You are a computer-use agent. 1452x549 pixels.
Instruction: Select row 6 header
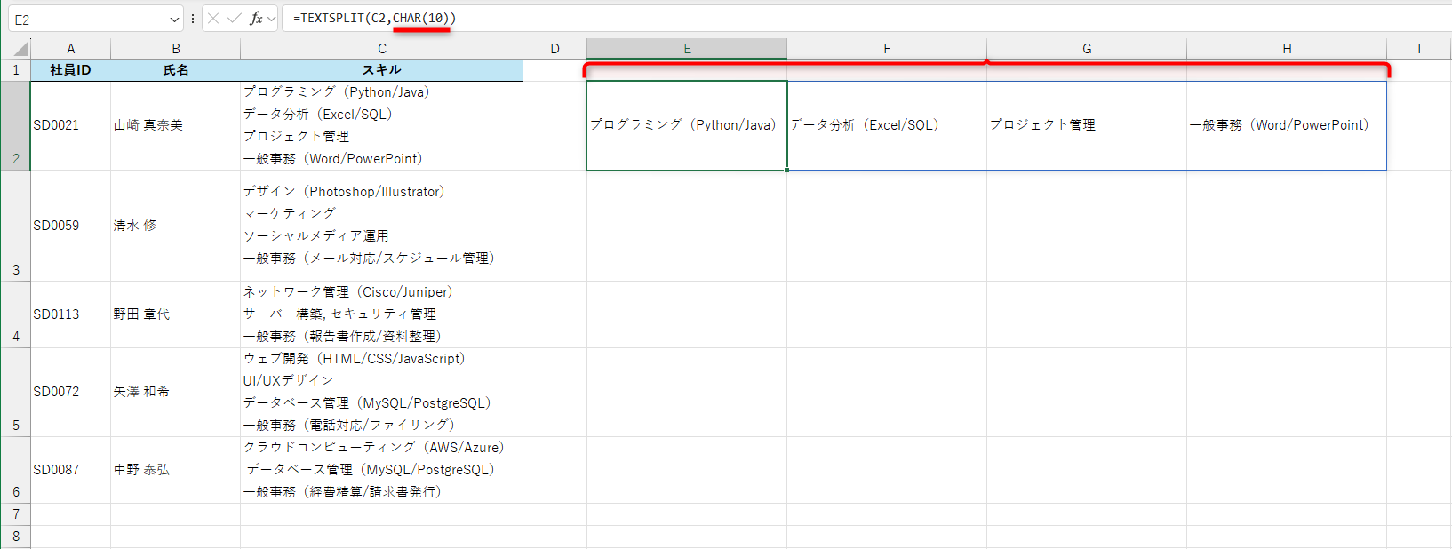(x=16, y=470)
